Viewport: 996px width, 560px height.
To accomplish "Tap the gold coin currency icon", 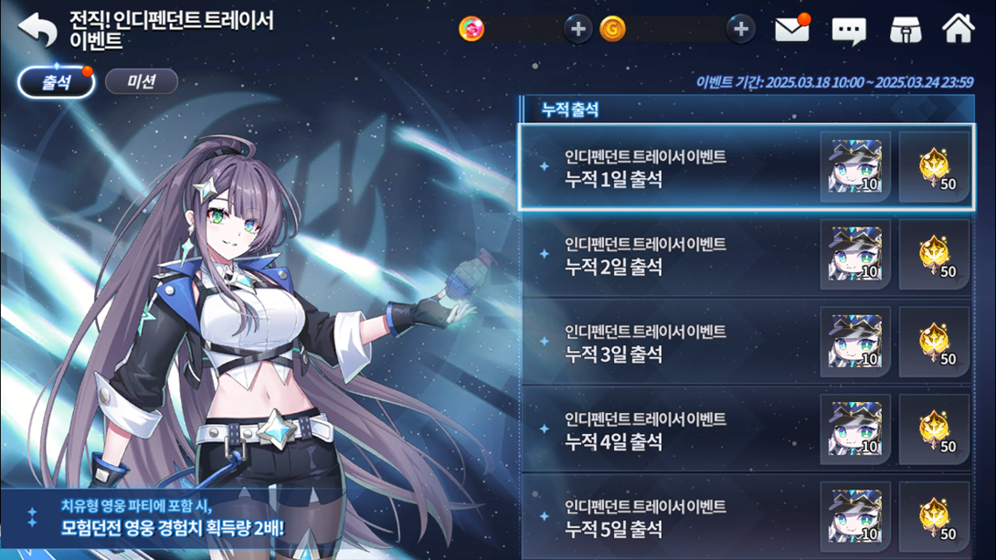I will pyautogui.click(x=612, y=28).
